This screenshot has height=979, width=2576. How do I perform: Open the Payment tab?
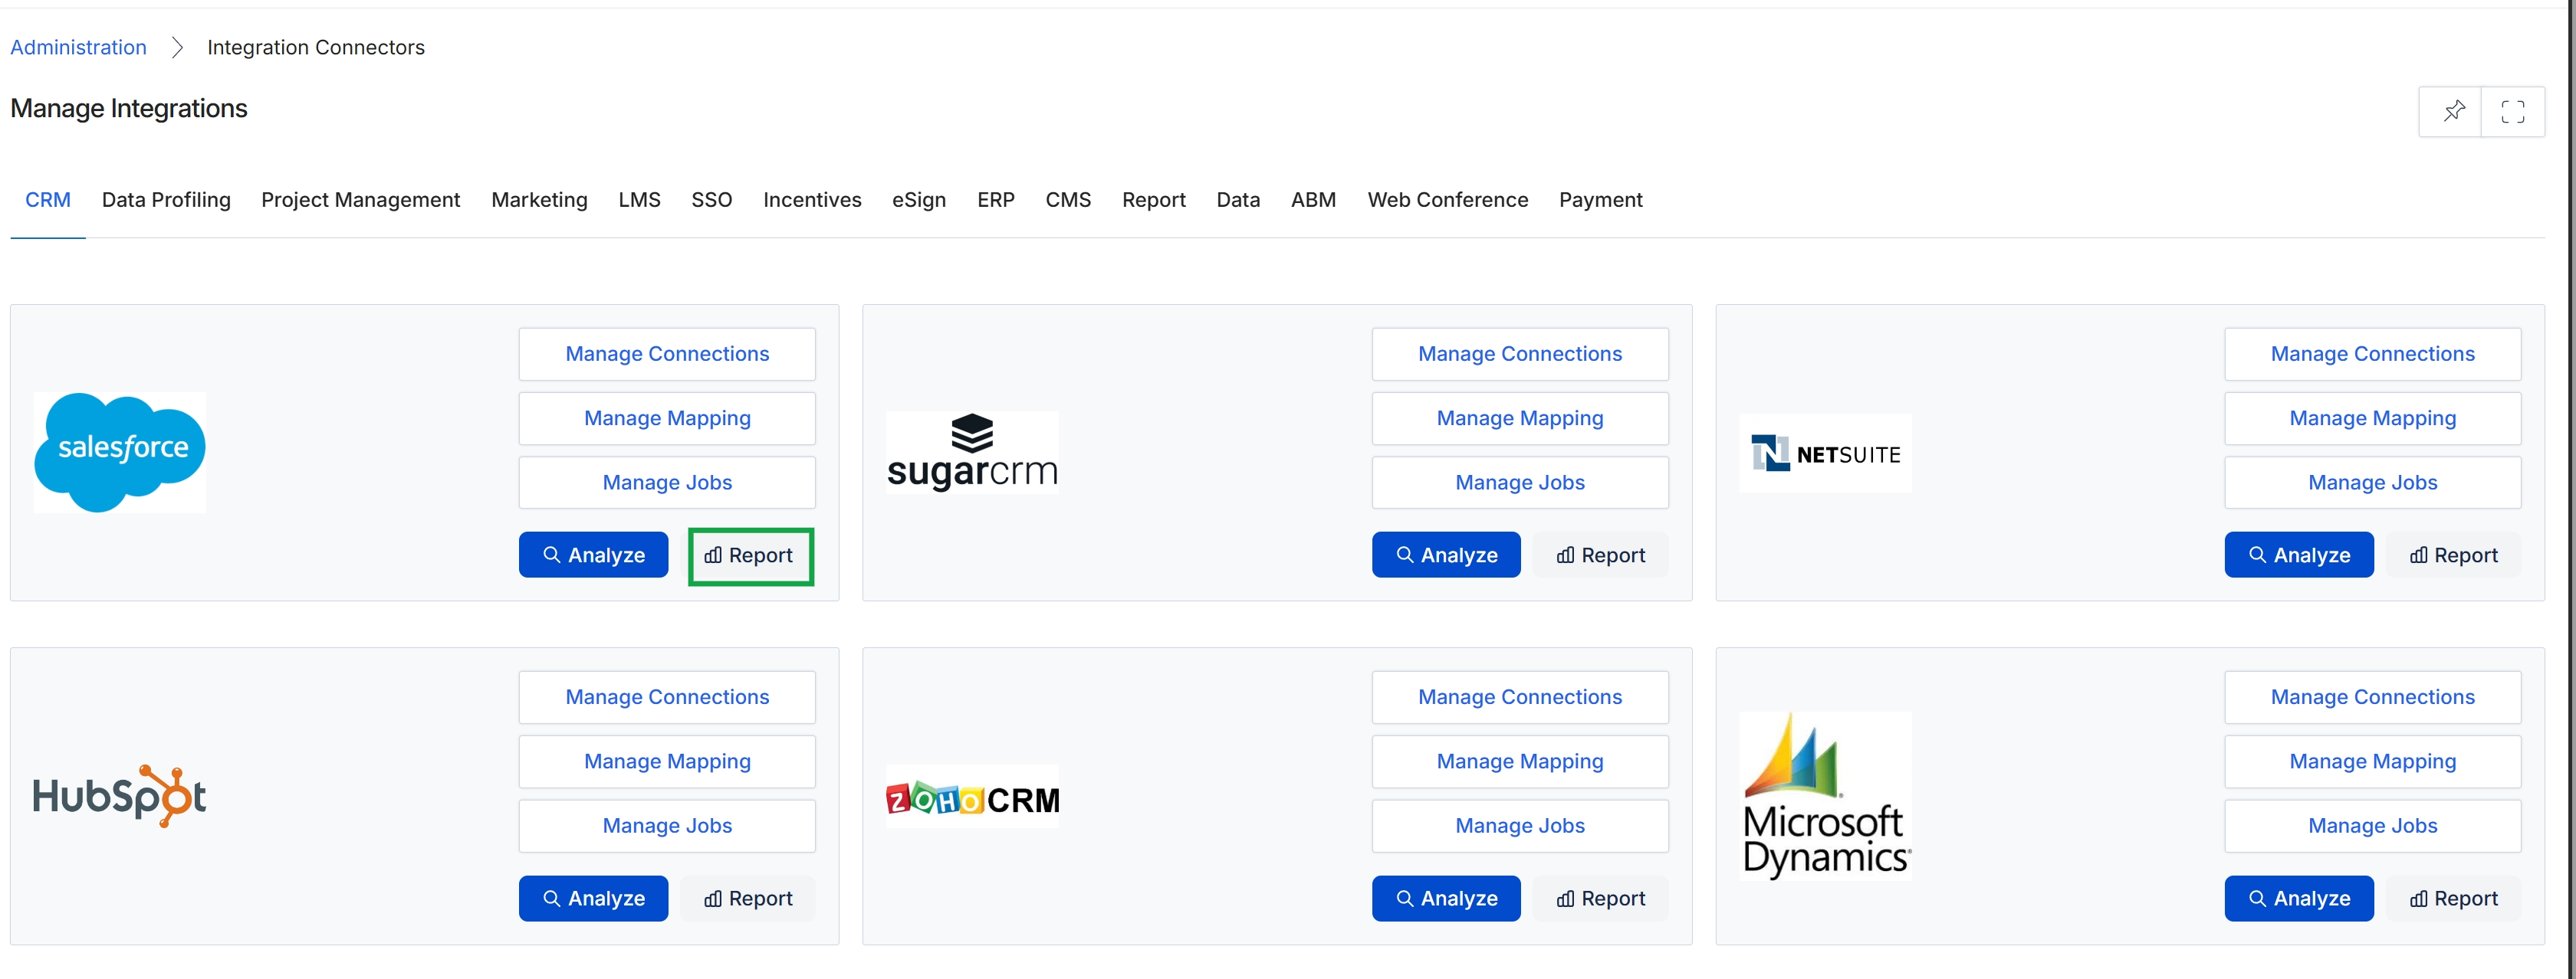[x=1600, y=200]
